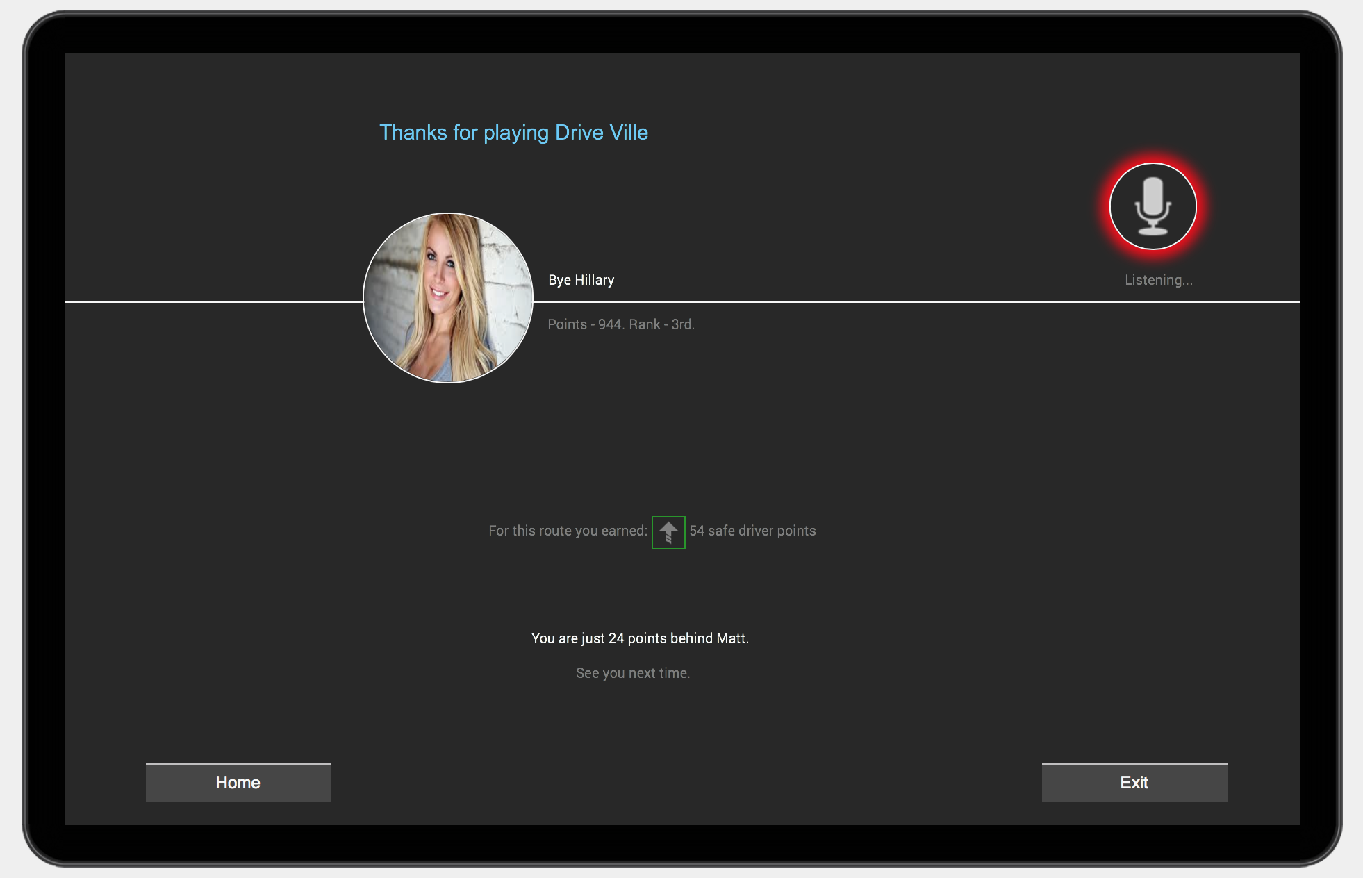Tap the microphone voice input icon
This screenshot has width=1363, height=878.
[1153, 206]
